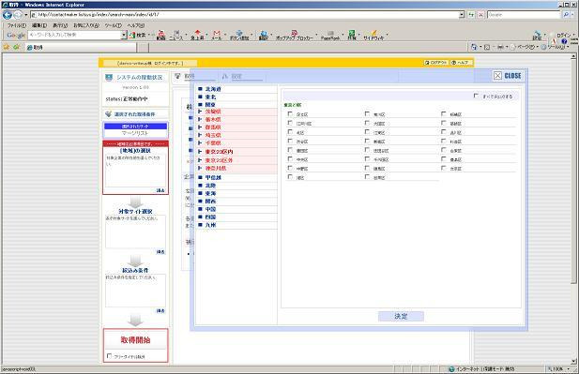579x374 pixels.
Task: Click the printer icon in IE command bar
Action: tap(500, 47)
